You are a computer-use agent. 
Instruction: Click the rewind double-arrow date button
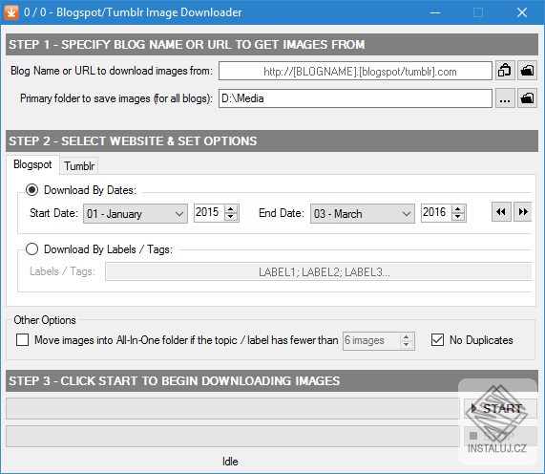tap(501, 211)
